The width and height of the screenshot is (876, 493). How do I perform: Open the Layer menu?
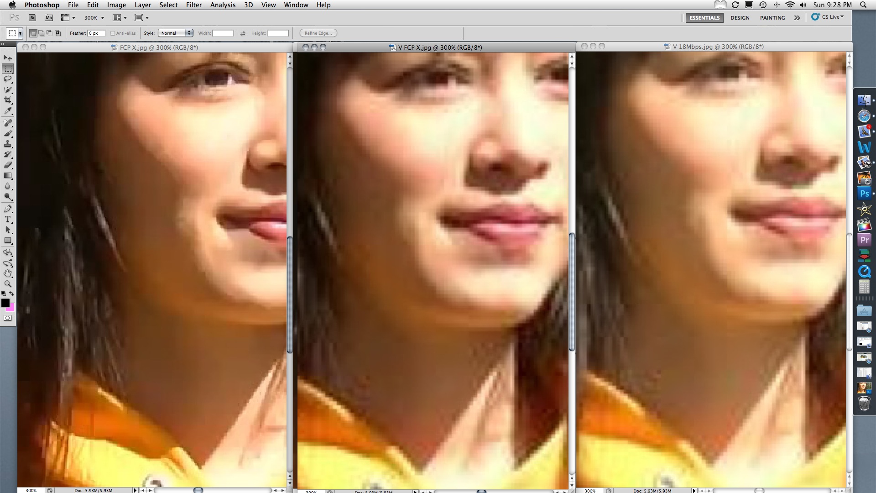coord(143,5)
